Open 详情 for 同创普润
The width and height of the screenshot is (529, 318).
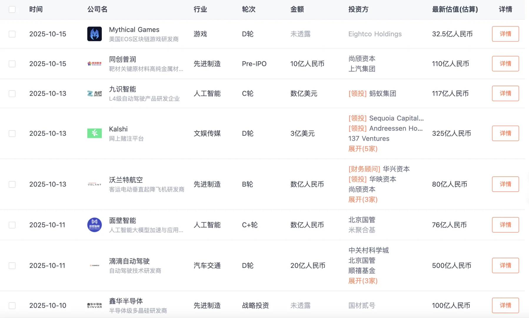(505, 64)
